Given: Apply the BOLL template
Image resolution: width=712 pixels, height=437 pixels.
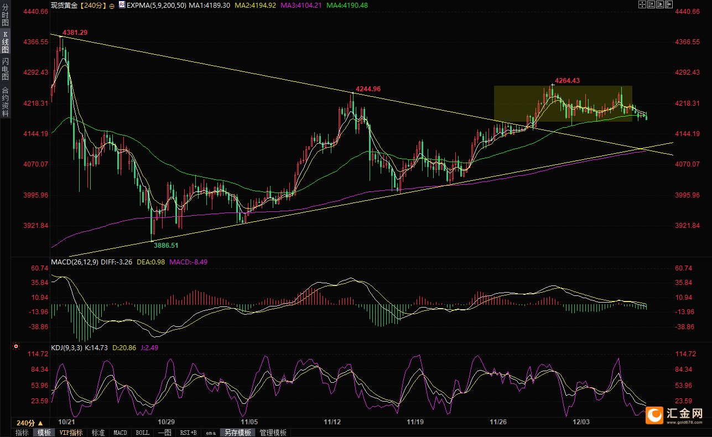Looking at the screenshot, I should pyautogui.click(x=142, y=433).
